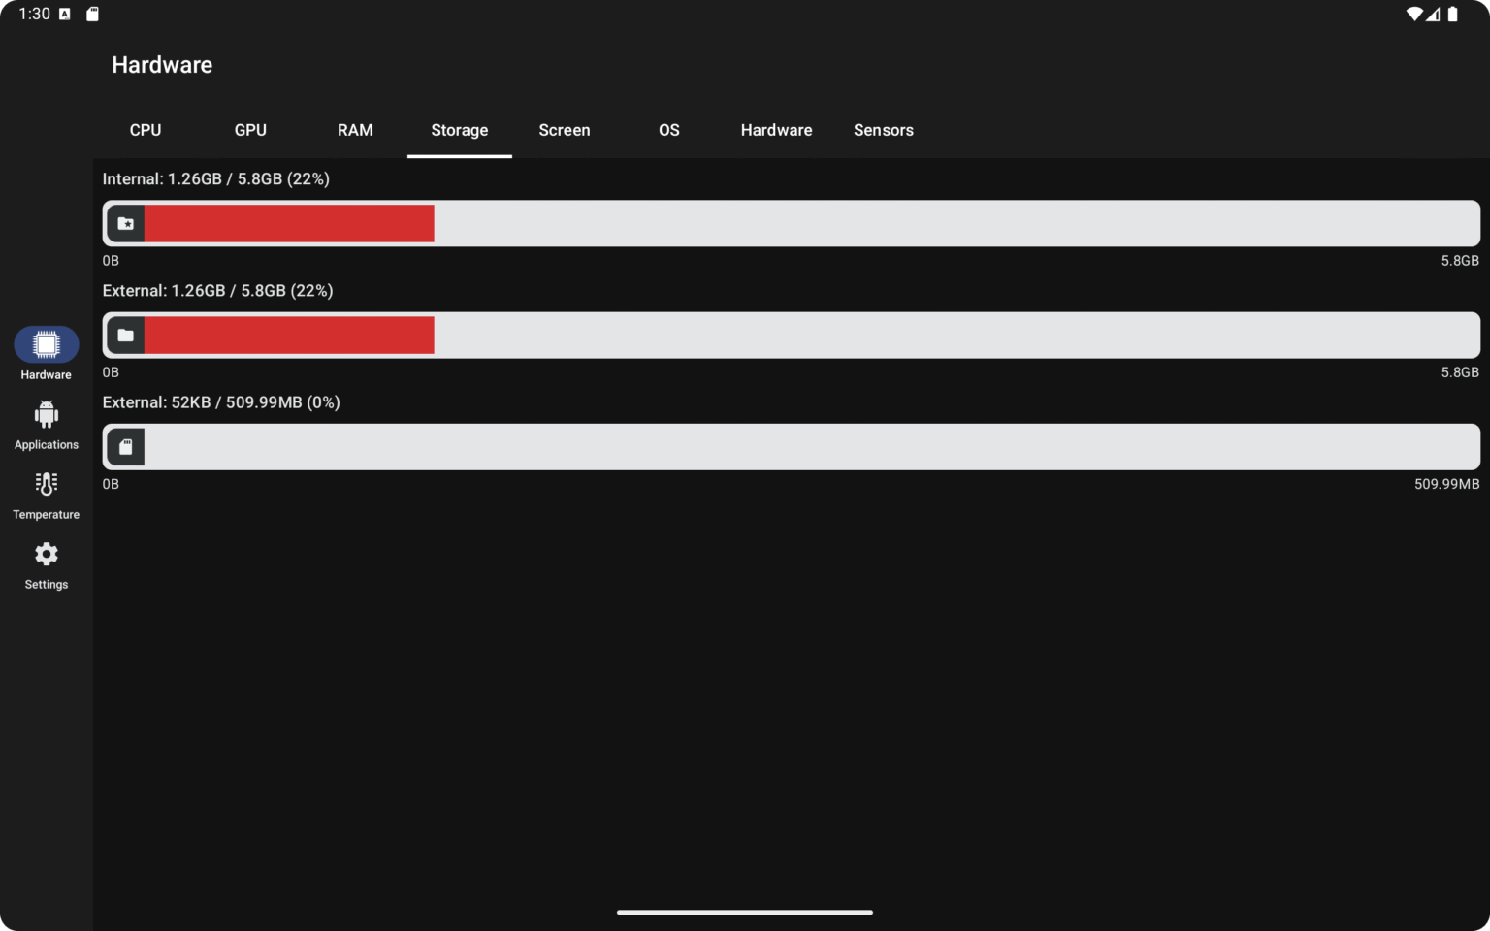Open the Temperature monitor from sidebar
Screen dimensions: 1490x931
point(46,494)
